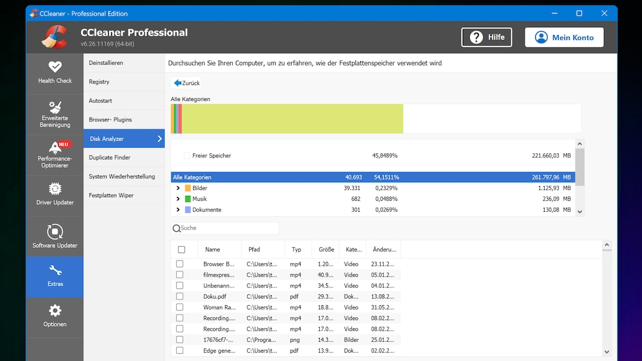This screenshot has width=642, height=361.
Task: Click the Dokumente blue color swatch
Action: tap(188, 210)
